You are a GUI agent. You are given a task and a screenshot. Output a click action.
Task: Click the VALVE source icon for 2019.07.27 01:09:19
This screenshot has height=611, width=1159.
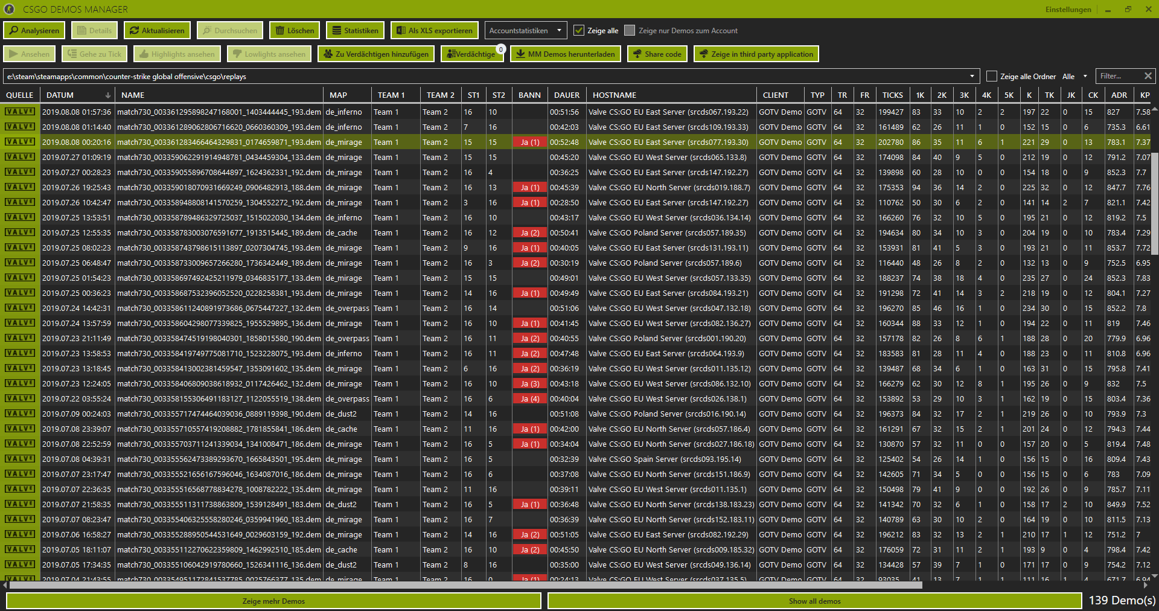tap(20, 157)
